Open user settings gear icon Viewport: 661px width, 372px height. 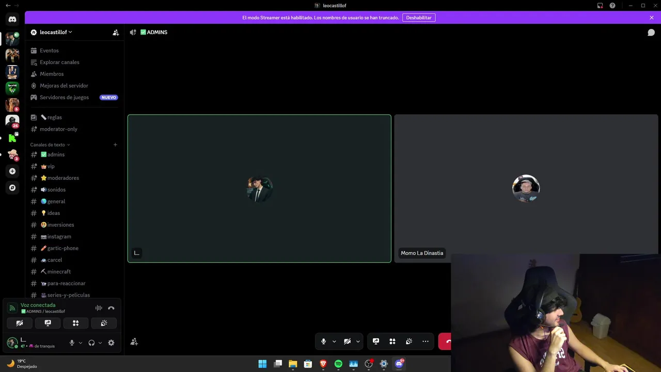[x=111, y=343]
